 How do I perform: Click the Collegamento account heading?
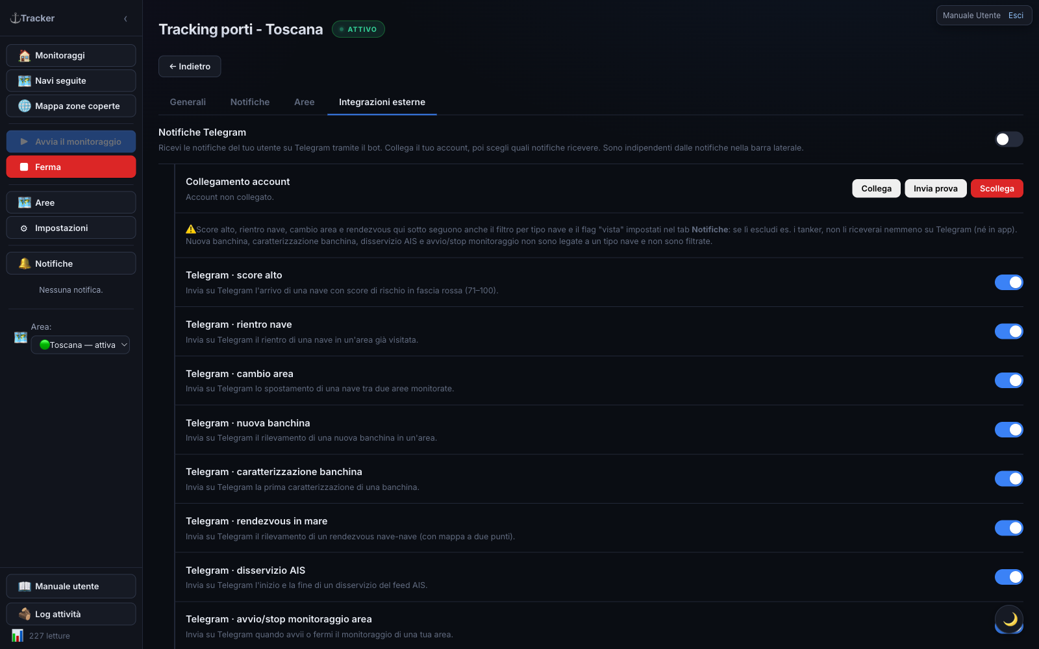click(238, 182)
